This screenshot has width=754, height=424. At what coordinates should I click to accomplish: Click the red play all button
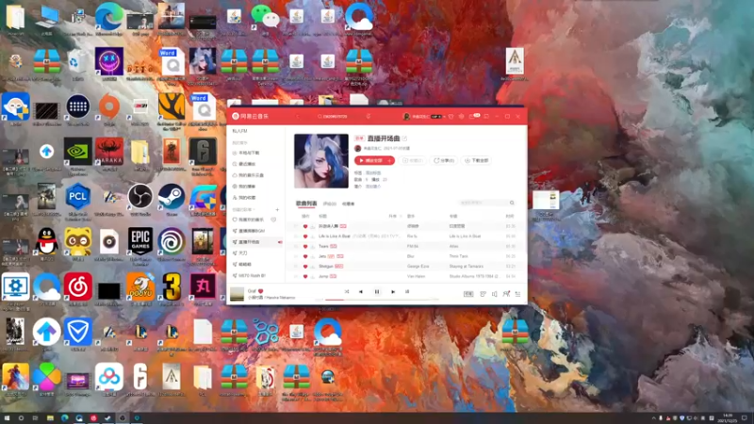[370, 160]
